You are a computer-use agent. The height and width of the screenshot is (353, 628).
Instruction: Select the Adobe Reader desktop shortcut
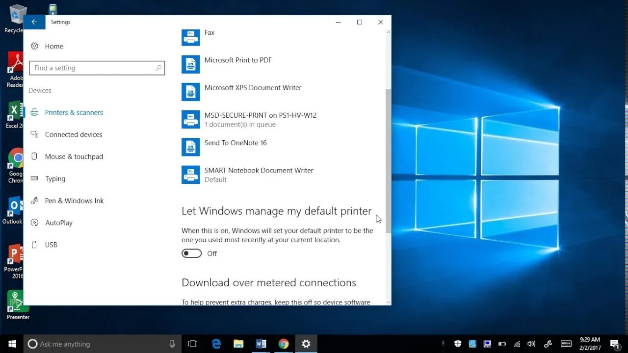pos(15,70)
